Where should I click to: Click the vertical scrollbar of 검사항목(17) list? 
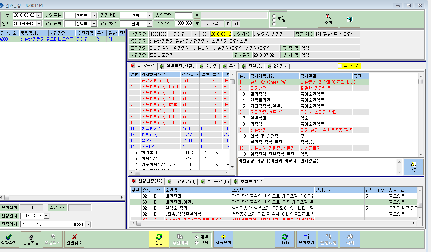pos(421,115)
